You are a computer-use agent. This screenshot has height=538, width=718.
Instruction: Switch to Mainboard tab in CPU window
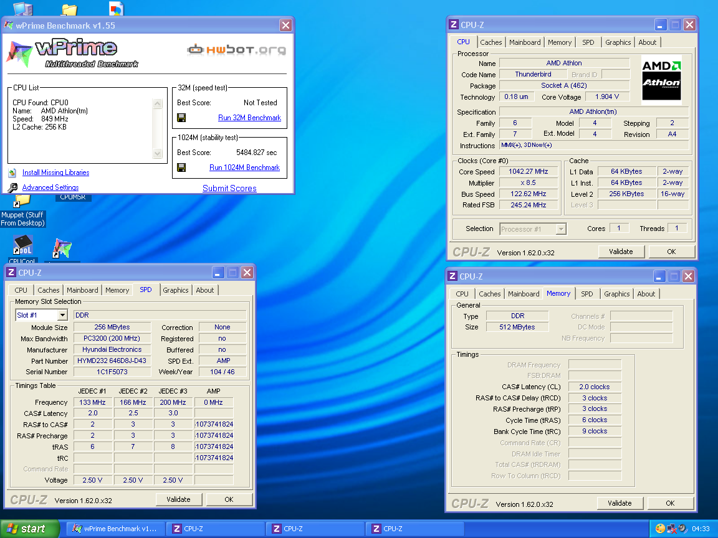525,42
